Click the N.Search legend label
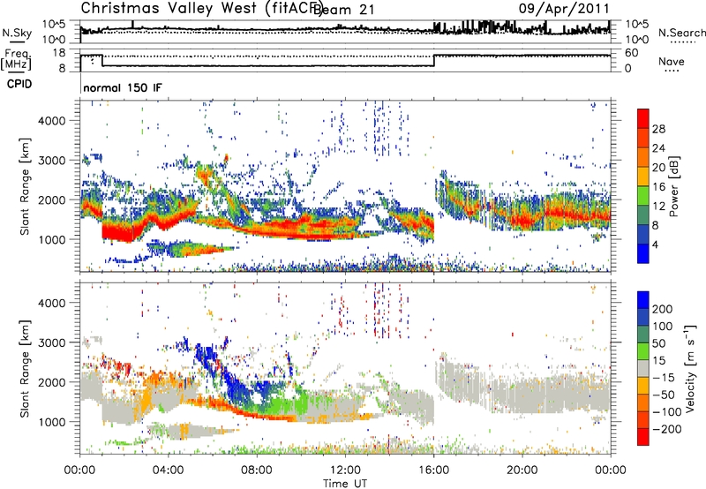The width and height of the screenshot is (706, 489). [681, 33]
